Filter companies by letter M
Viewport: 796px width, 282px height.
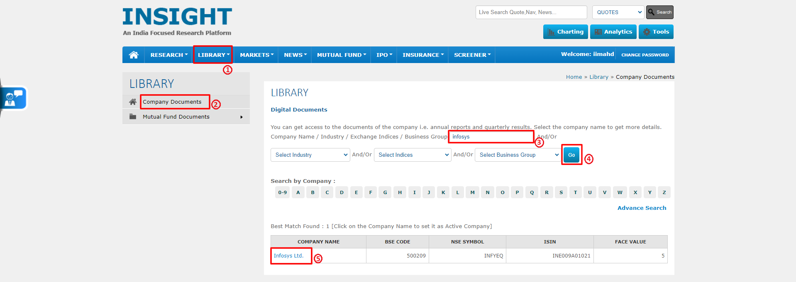click(x=472, y=192)
